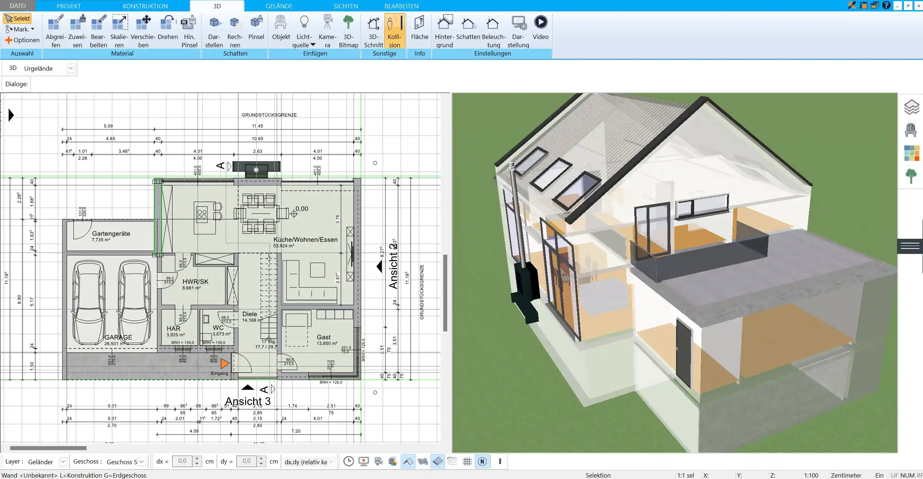The width and height of the screenshot is (923, 479).
Task: Toggle the floor slab display icon
Action: (437, 461)
